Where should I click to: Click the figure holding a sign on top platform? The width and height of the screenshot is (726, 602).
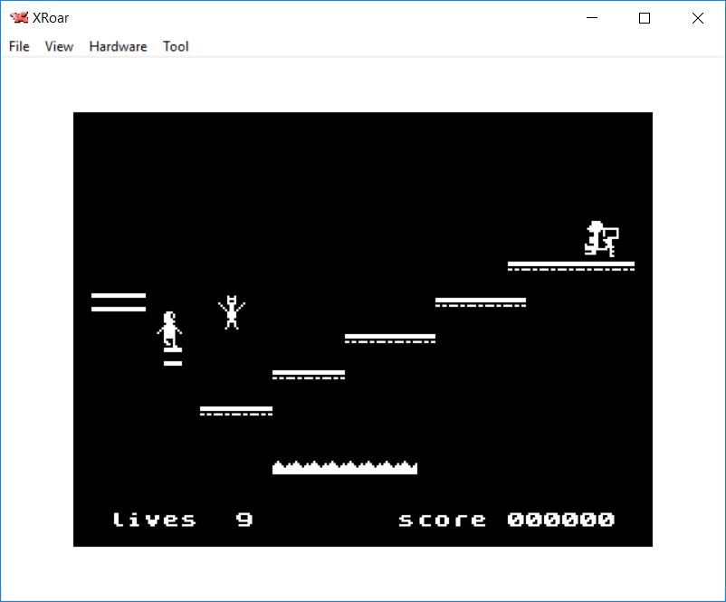click(x=601, y=239)
